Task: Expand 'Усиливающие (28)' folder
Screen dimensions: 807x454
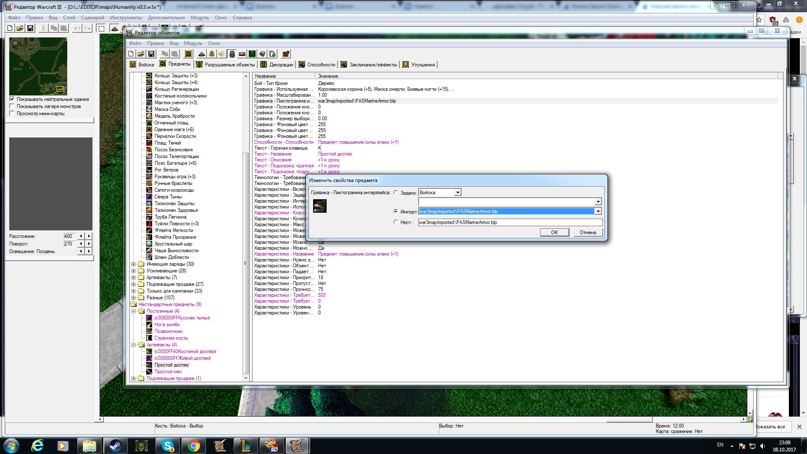Action: coord(134,271)
